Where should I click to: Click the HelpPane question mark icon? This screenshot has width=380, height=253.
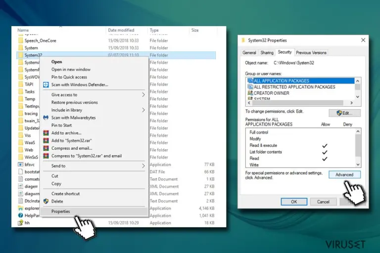pos(21,215)
